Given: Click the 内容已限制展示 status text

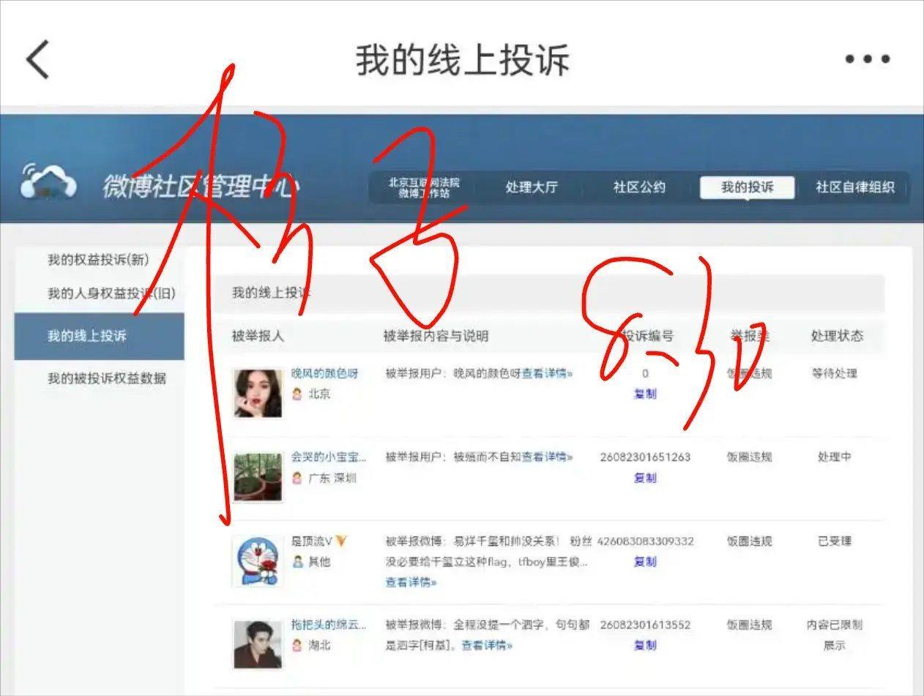Looking at the screenshot, I should pos(835,635).
